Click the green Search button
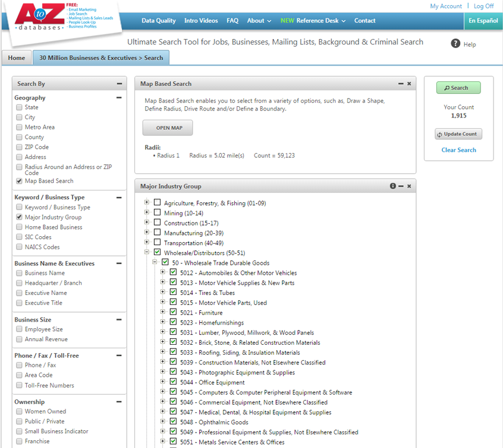Viewport: 503px width, 448px height. pos(458,88)
